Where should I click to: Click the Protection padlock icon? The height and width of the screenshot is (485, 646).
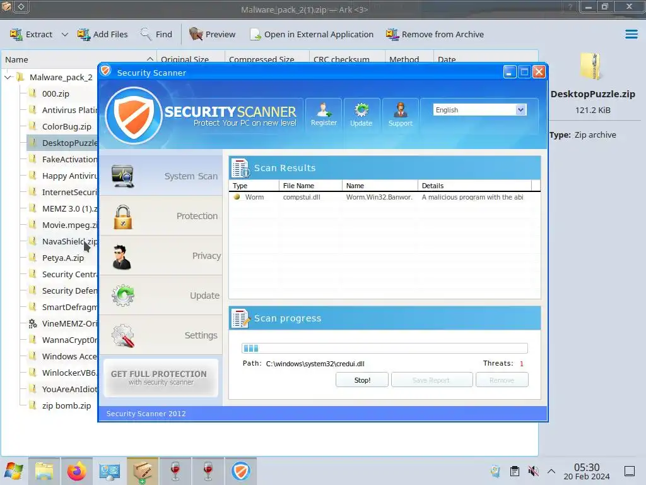coord(123,217)
